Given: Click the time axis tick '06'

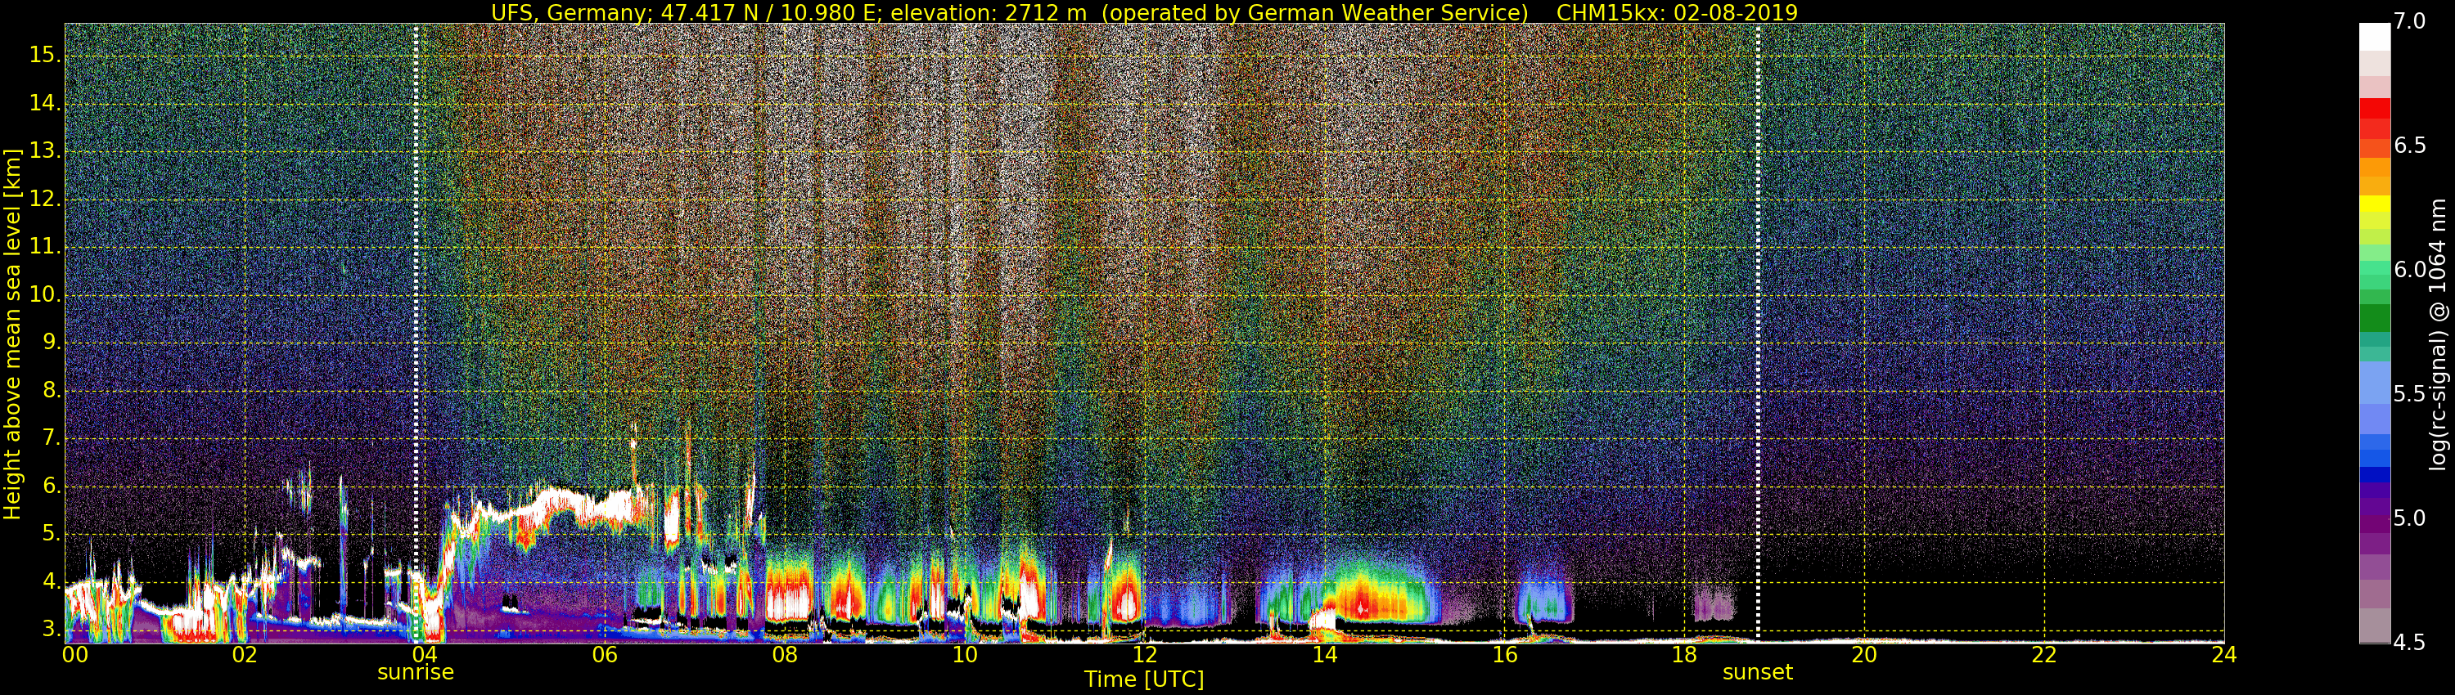Looking at the screenshot, I should (x=604, y=655).
